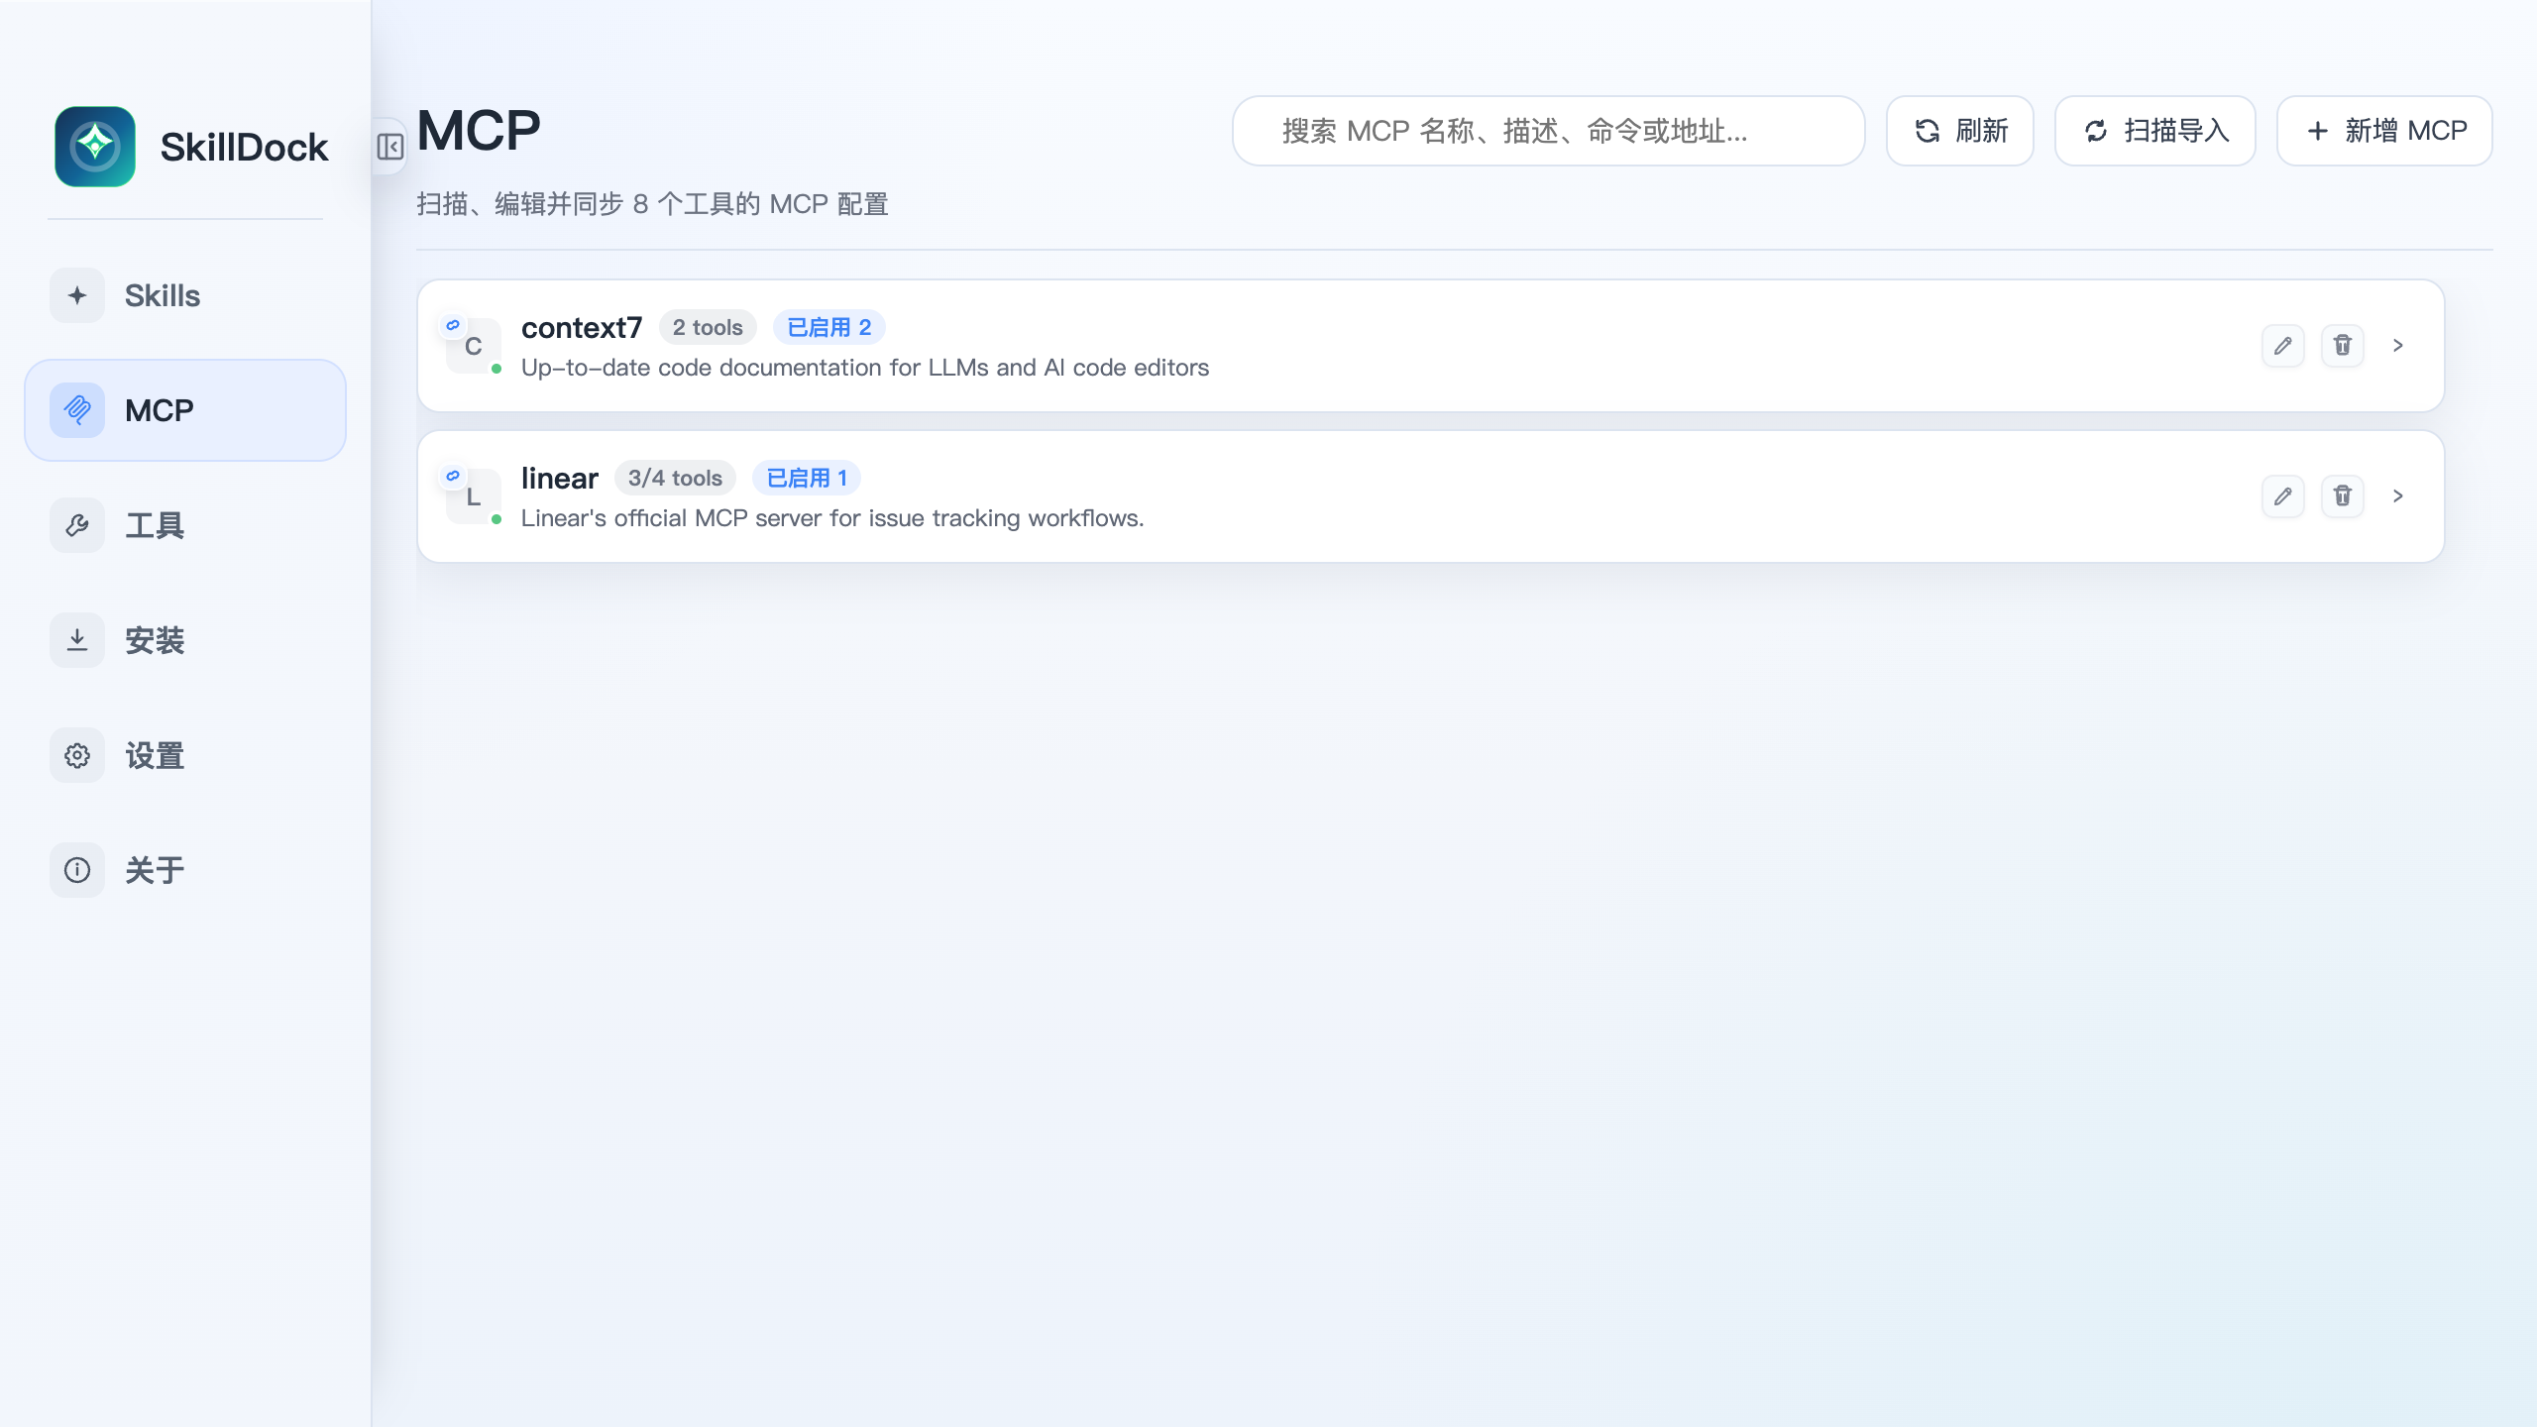Open 设置 settings in the sidebar
The height and width of the screenshot is (1427, 2537).
185,755
